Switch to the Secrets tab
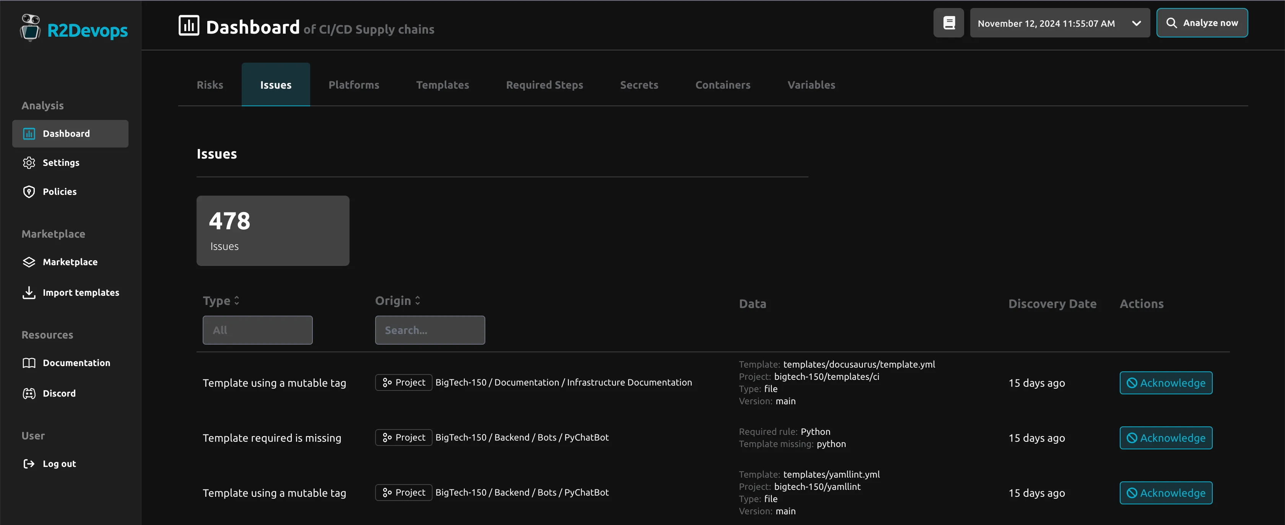This screenshot has width=1285, height=525. pos(639,85)
